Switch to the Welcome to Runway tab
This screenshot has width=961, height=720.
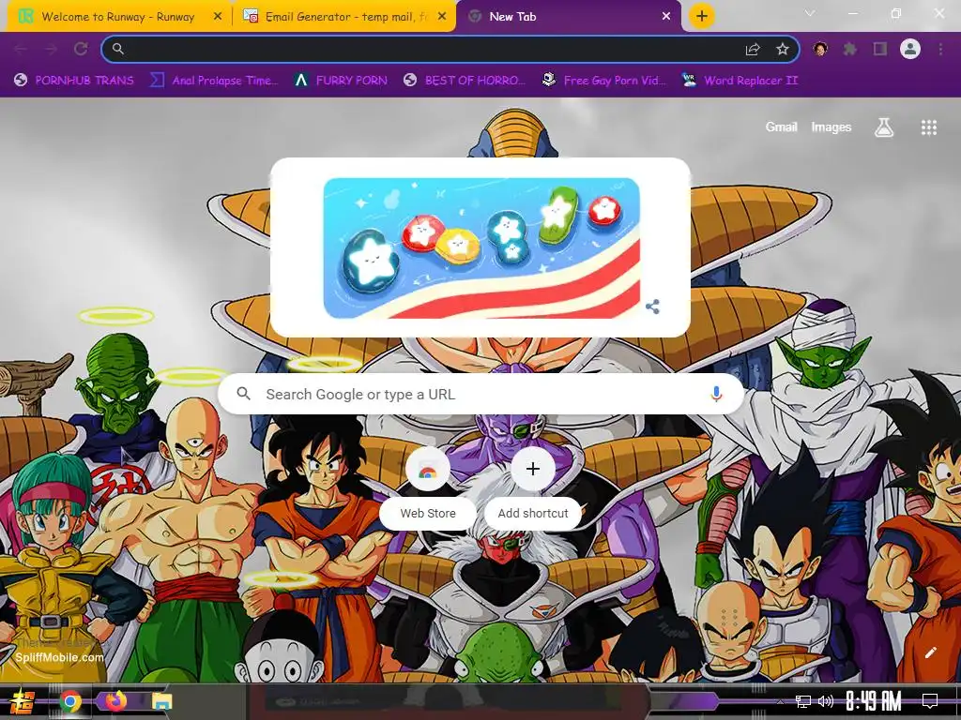[116, 17]
